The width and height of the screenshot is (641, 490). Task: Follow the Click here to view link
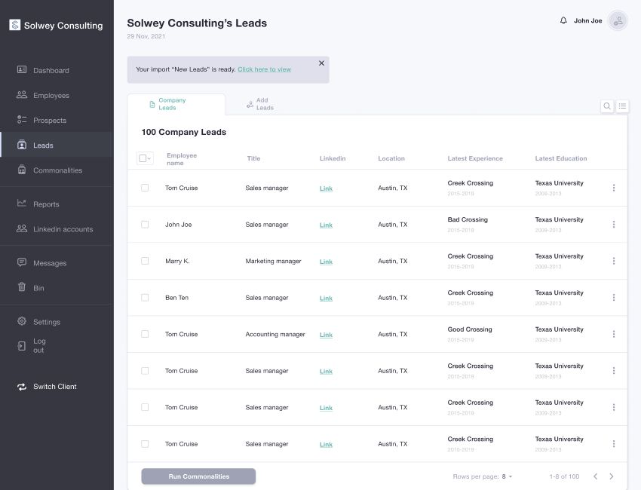(x=265, y=69)
